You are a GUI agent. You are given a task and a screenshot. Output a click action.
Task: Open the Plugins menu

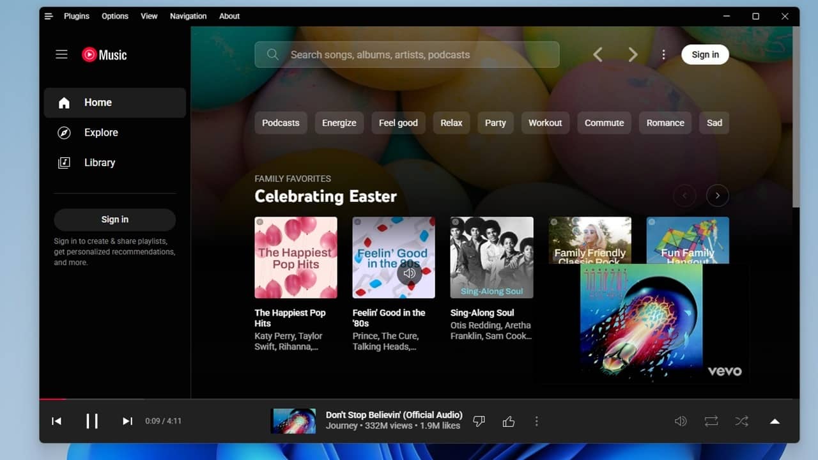[76, 16]
